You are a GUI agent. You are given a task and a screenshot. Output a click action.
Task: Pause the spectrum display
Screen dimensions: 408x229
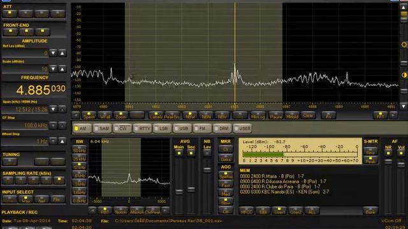click(276, 115)
